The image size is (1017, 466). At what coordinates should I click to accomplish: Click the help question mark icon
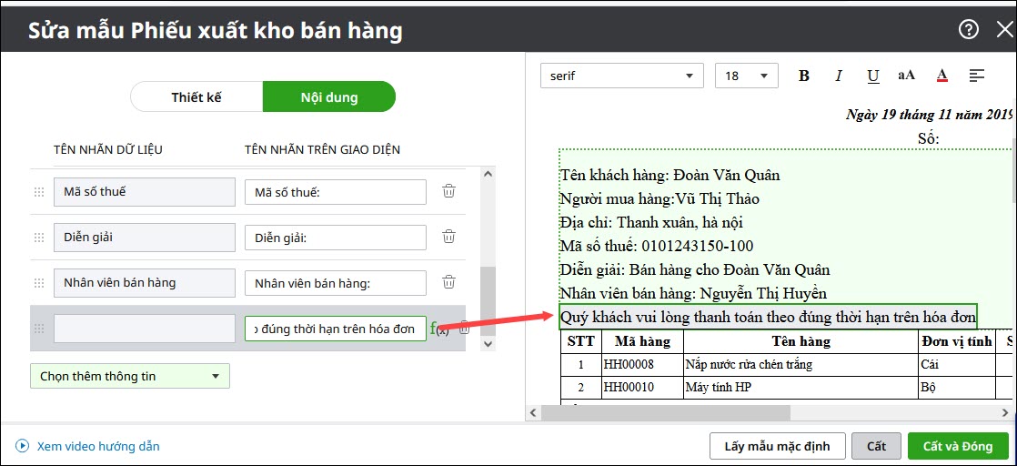pyautogui.click(x=969, y=29)
